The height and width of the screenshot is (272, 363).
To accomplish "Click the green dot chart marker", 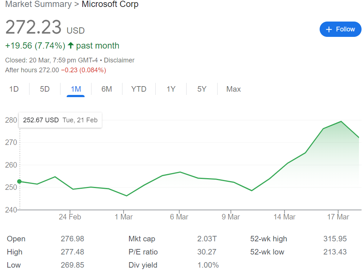I will [x=19, y=181].
